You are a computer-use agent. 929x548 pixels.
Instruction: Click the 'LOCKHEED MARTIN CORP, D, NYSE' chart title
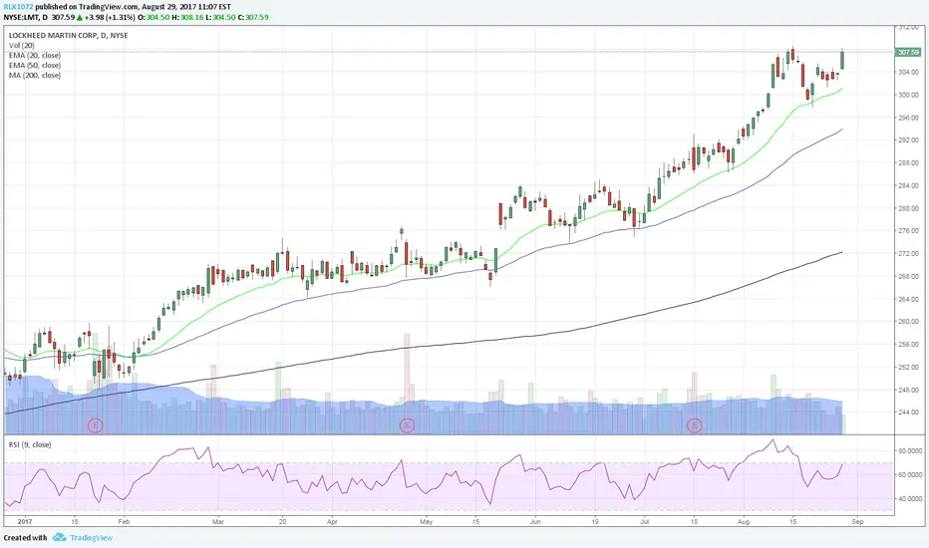pyautogui.click(x=68, y=36)
